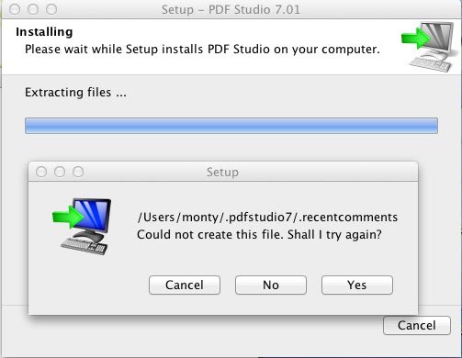Click the .recentcomments file path text
This screenshot has height=358, width=462.
click(x=267, y=218)
